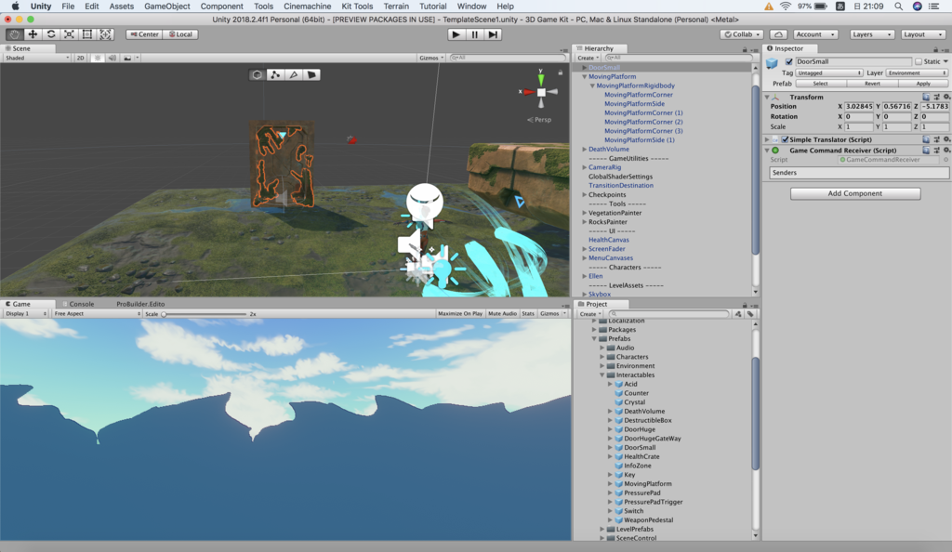Switch to the ProBuilder Editor tab
Screen dimensions: 952x552
pyautogui.click(x=140, y=304)
